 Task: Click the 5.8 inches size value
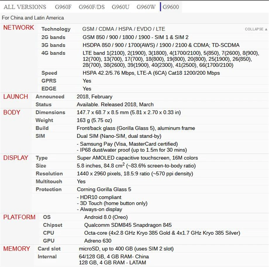(x=136, y=166)
